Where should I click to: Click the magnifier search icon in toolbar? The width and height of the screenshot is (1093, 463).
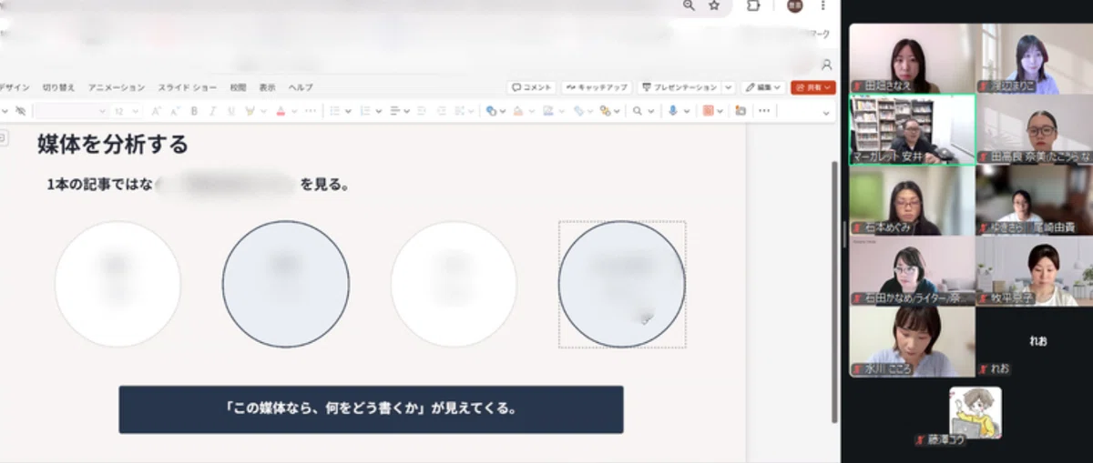pos(638,111)
